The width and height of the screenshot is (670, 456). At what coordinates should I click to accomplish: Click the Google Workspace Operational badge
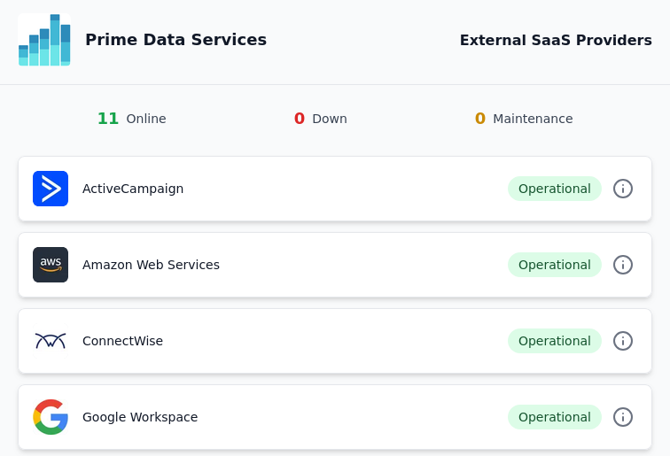coord(554,417)
